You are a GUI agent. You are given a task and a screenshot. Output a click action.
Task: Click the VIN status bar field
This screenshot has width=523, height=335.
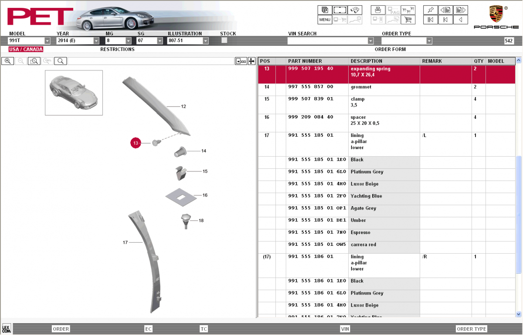345,329
